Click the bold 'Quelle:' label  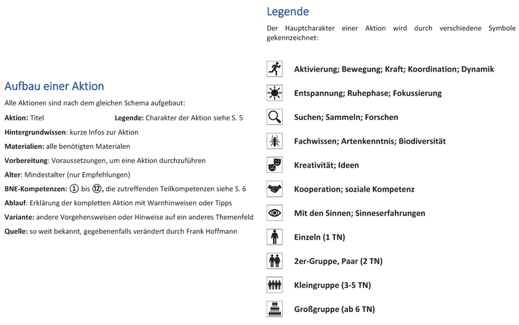click(16, 231)
